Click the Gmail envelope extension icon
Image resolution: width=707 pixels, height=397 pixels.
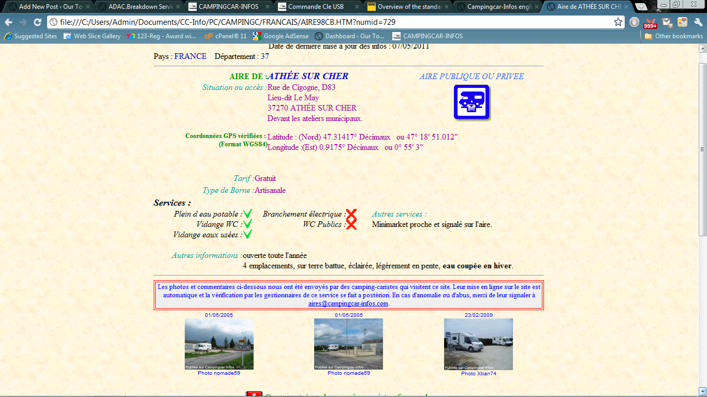tap(667, 22)
